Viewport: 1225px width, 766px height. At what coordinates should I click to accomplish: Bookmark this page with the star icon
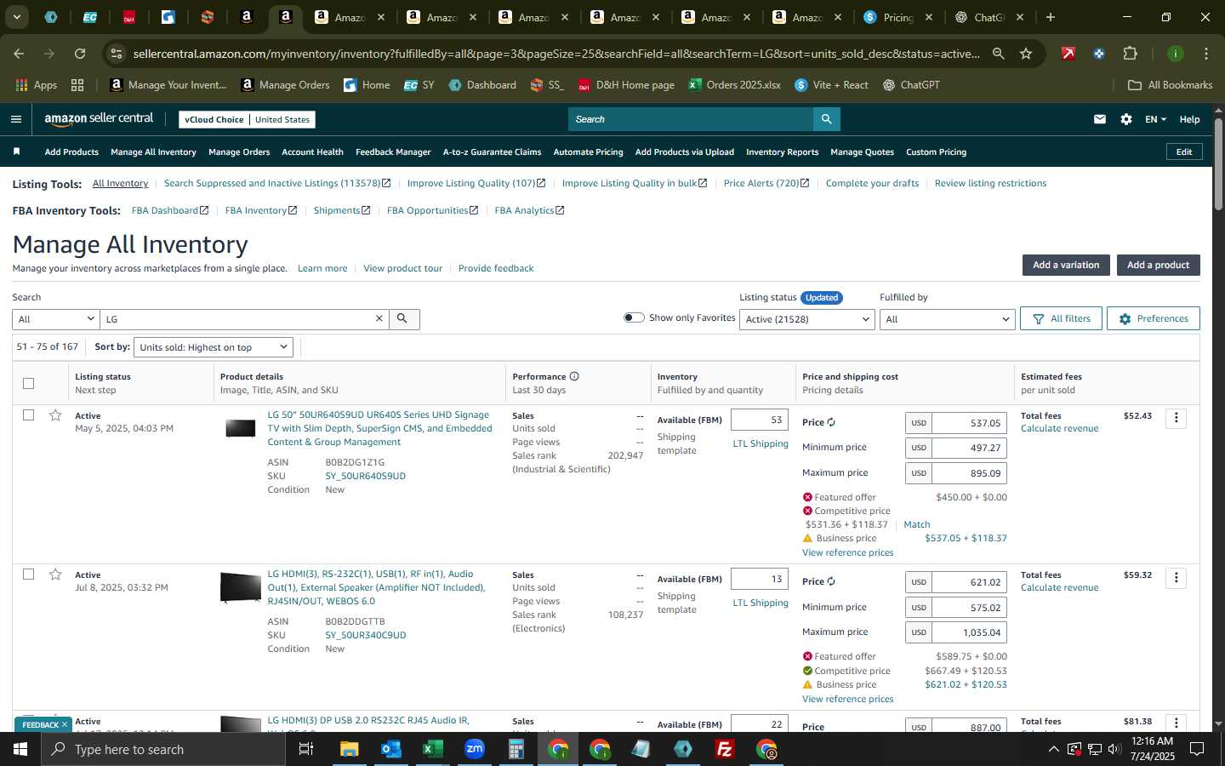click(x=1026, y=54)
